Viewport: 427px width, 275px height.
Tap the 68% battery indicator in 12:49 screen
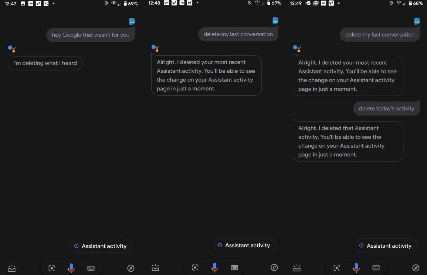tap(416, 3)
